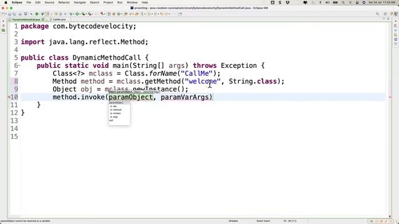This screenshot has width=399, height=224.
Task: Click the Smart Insert status bar field
Action: (263, 221)
